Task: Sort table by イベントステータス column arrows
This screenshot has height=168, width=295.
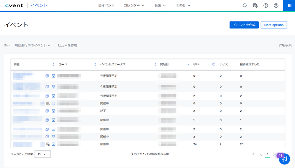Action: pos(155,64)
